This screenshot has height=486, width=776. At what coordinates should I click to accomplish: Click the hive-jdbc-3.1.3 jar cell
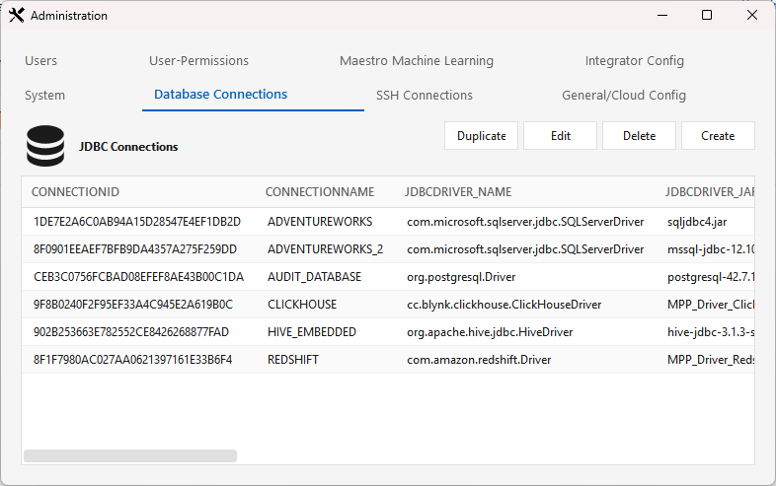[x=711, y=332]
